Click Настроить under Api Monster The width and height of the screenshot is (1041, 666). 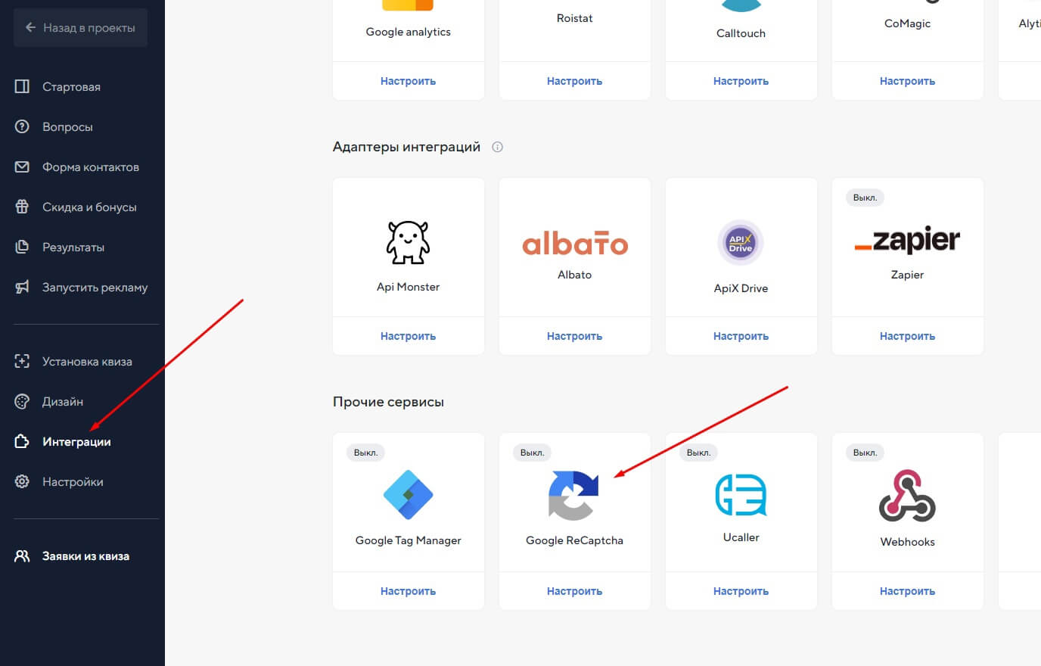pyautogui.click(x=408, y=336)
